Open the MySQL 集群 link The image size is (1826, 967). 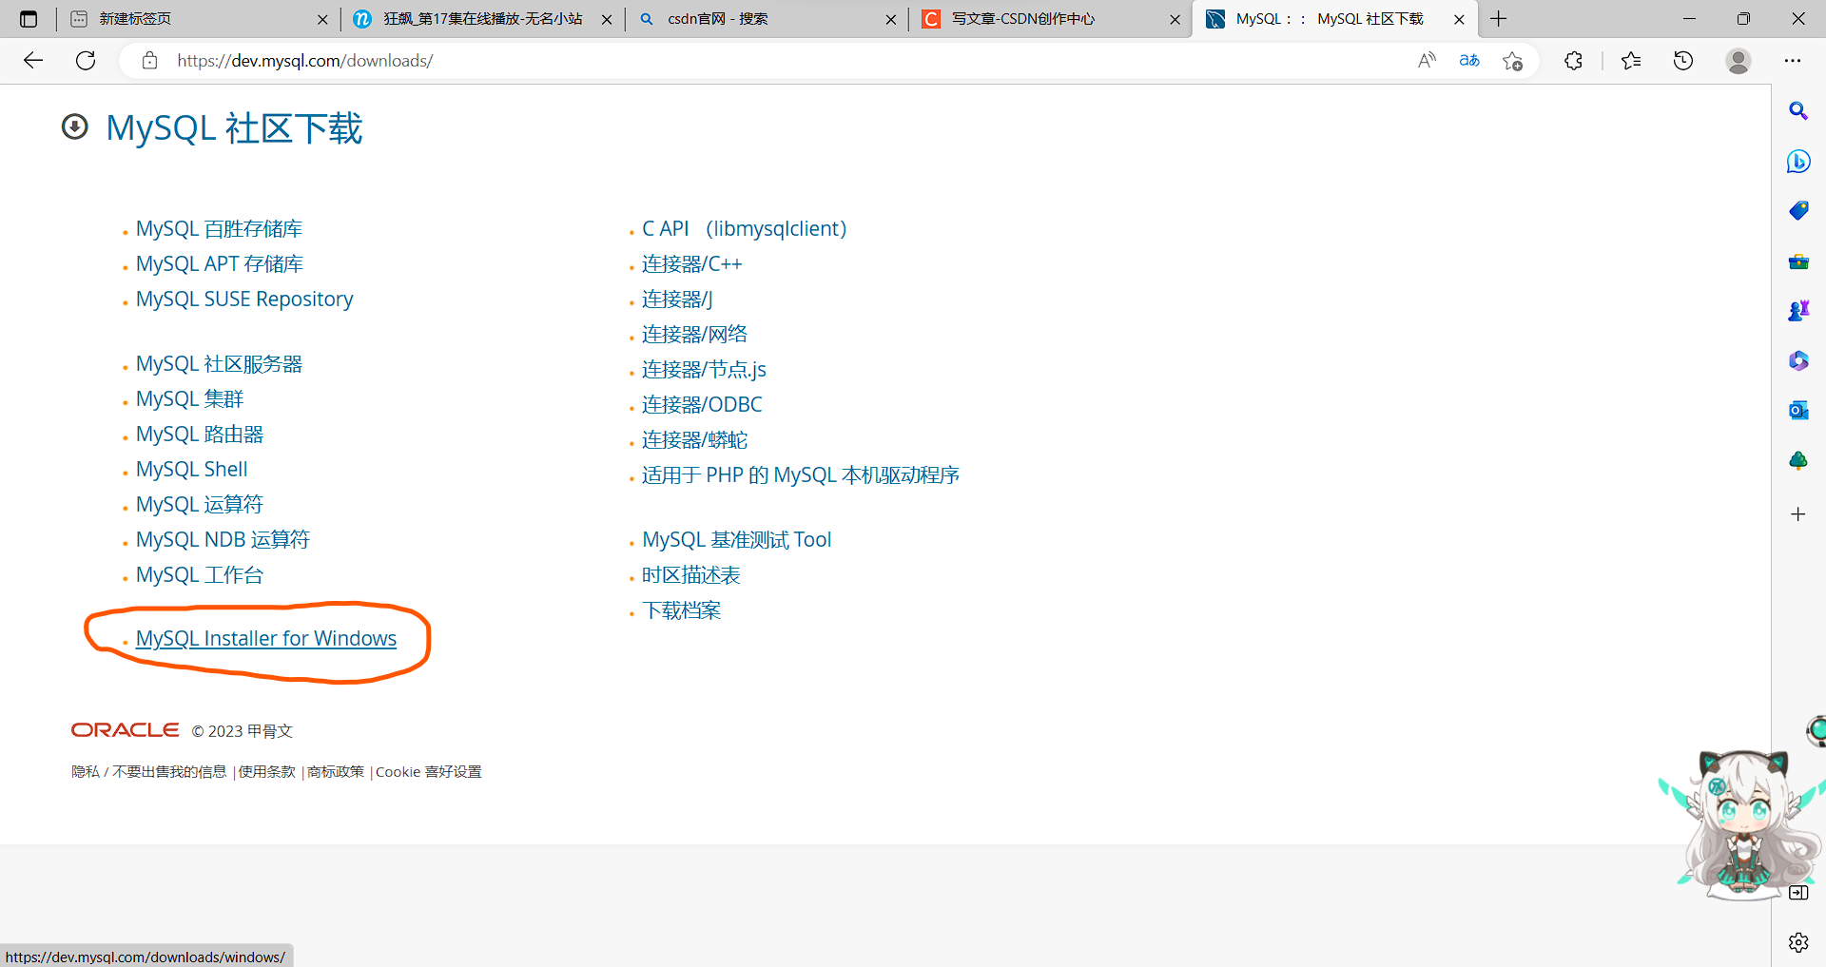[x=189, y=399]
